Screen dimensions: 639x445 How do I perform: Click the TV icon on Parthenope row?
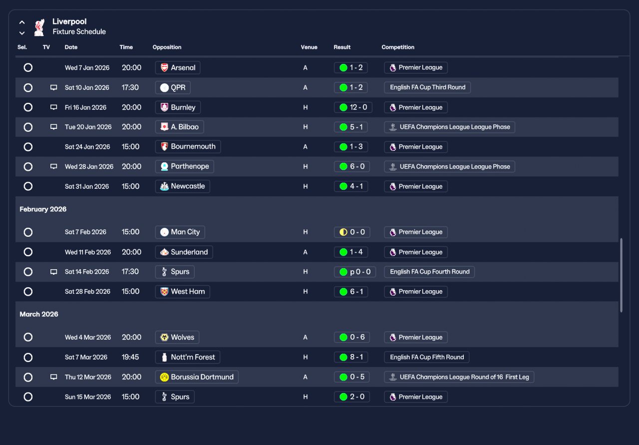[53, 166]
